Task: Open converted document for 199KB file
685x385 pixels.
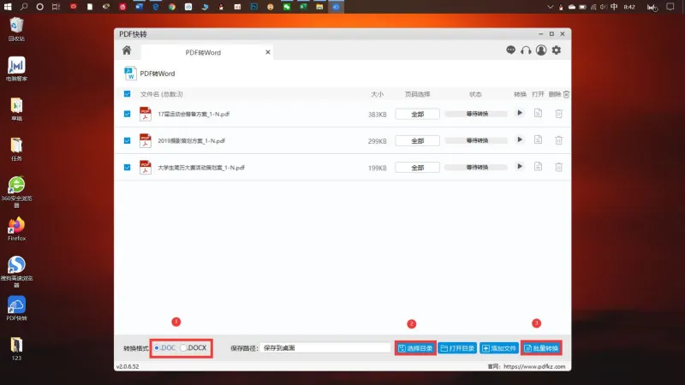Action: pyautogui.click(x=539, y=167)
